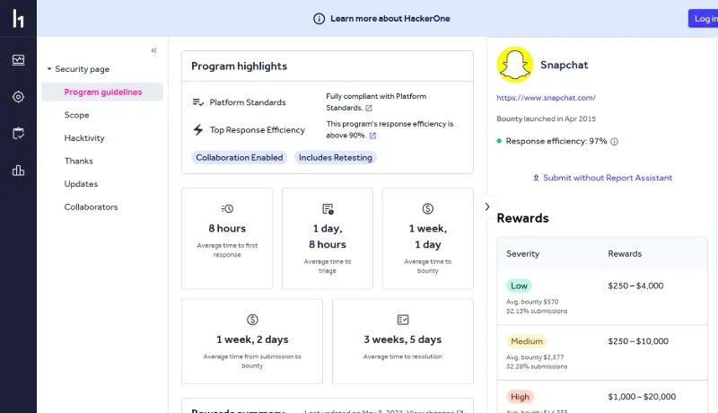Open the Updates page

pos(81,184)
